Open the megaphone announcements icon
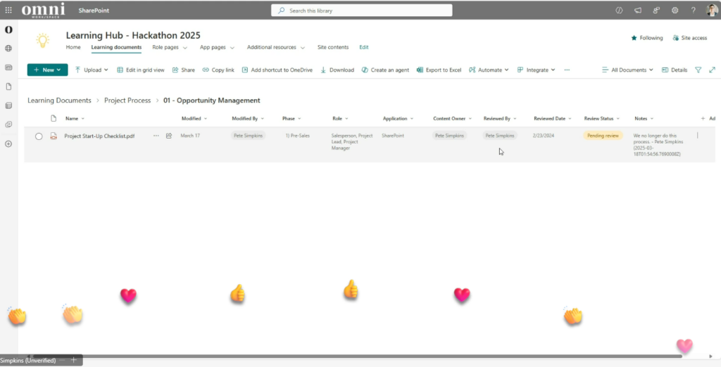Viewport: 721px width, 367px height. point(638,10)
